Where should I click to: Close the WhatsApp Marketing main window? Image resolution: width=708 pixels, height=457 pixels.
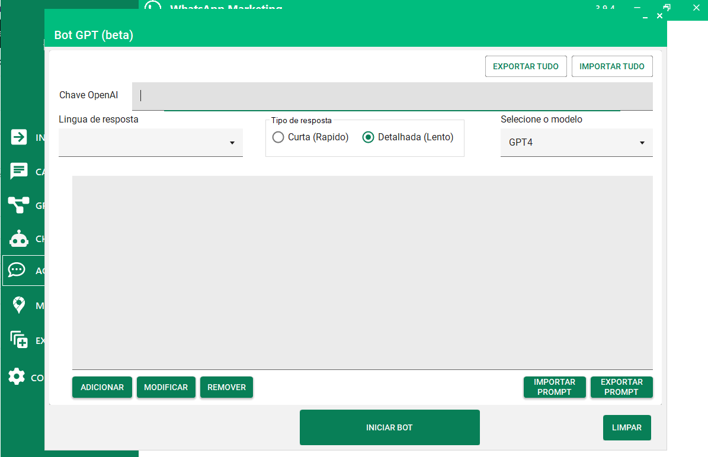(x=696, y=7)
